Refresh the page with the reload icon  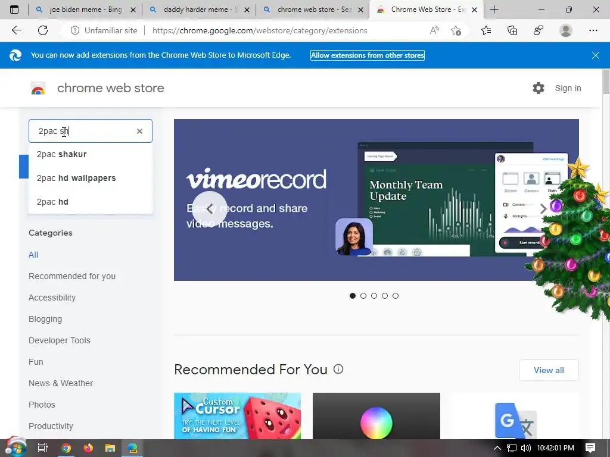(x=43, y=30)
